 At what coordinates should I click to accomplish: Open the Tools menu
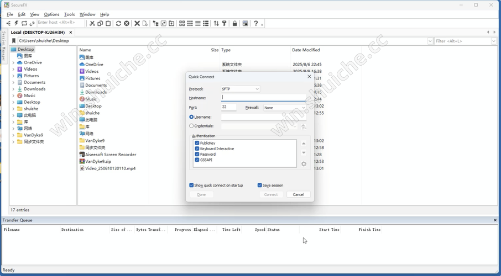[x=69, y=14]
